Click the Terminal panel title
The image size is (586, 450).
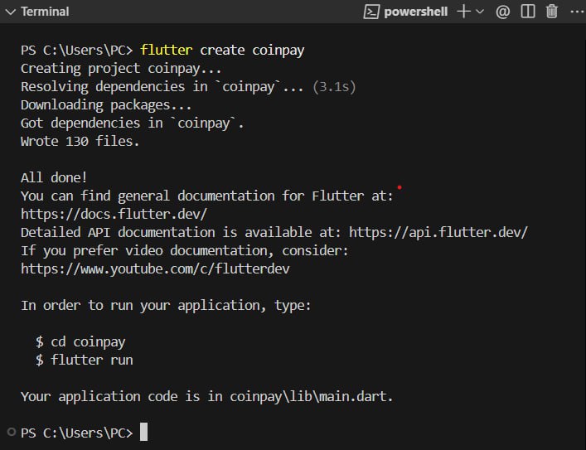coord(45,12)
